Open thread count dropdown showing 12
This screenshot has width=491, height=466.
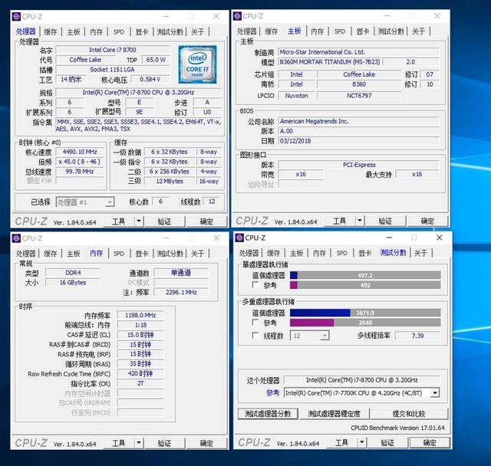(309, 336)
